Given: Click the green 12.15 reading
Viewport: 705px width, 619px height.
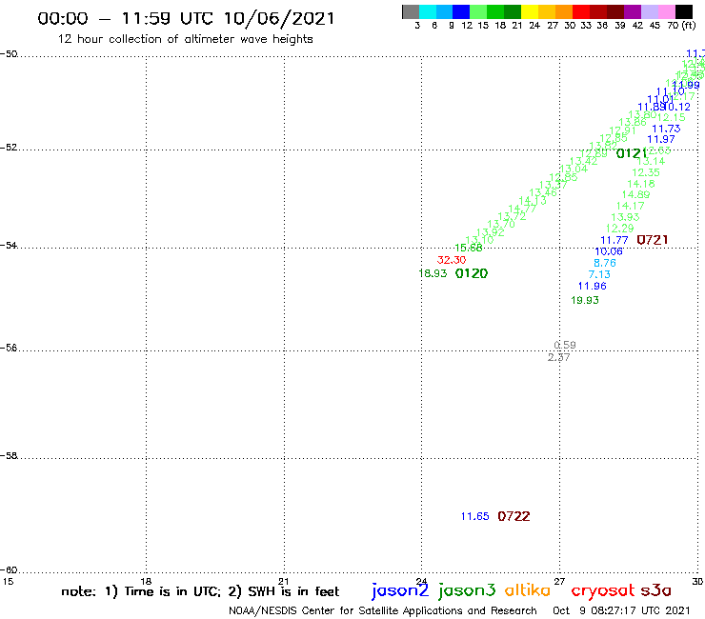Looking at the screenshot, I should pyautogui.click(x=672, y=117).
